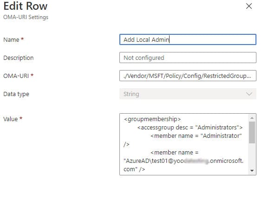
Task: Close the Edit Row panel
Action: pos(249,6)
